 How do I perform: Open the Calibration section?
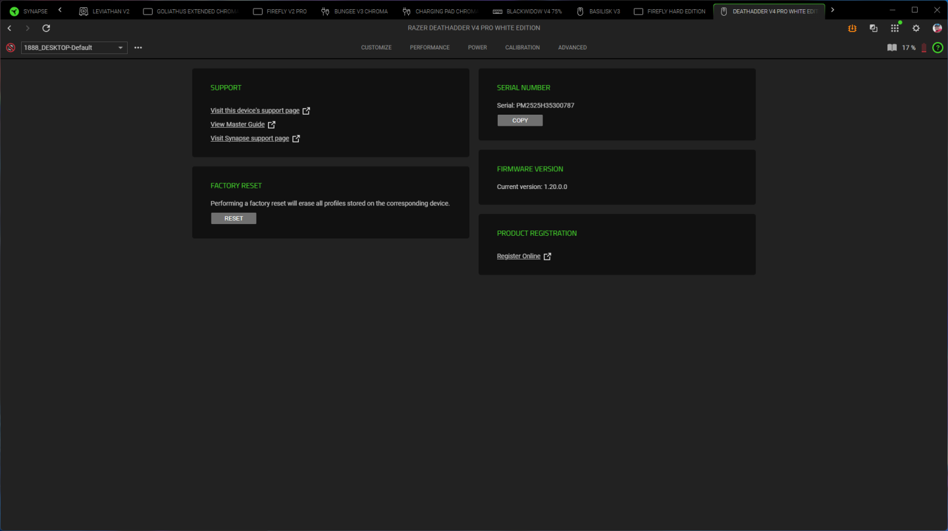(523, 47)
